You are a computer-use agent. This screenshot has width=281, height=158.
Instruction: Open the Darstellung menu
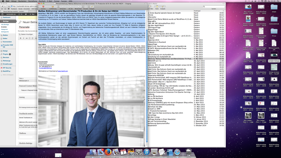point(33,1)
